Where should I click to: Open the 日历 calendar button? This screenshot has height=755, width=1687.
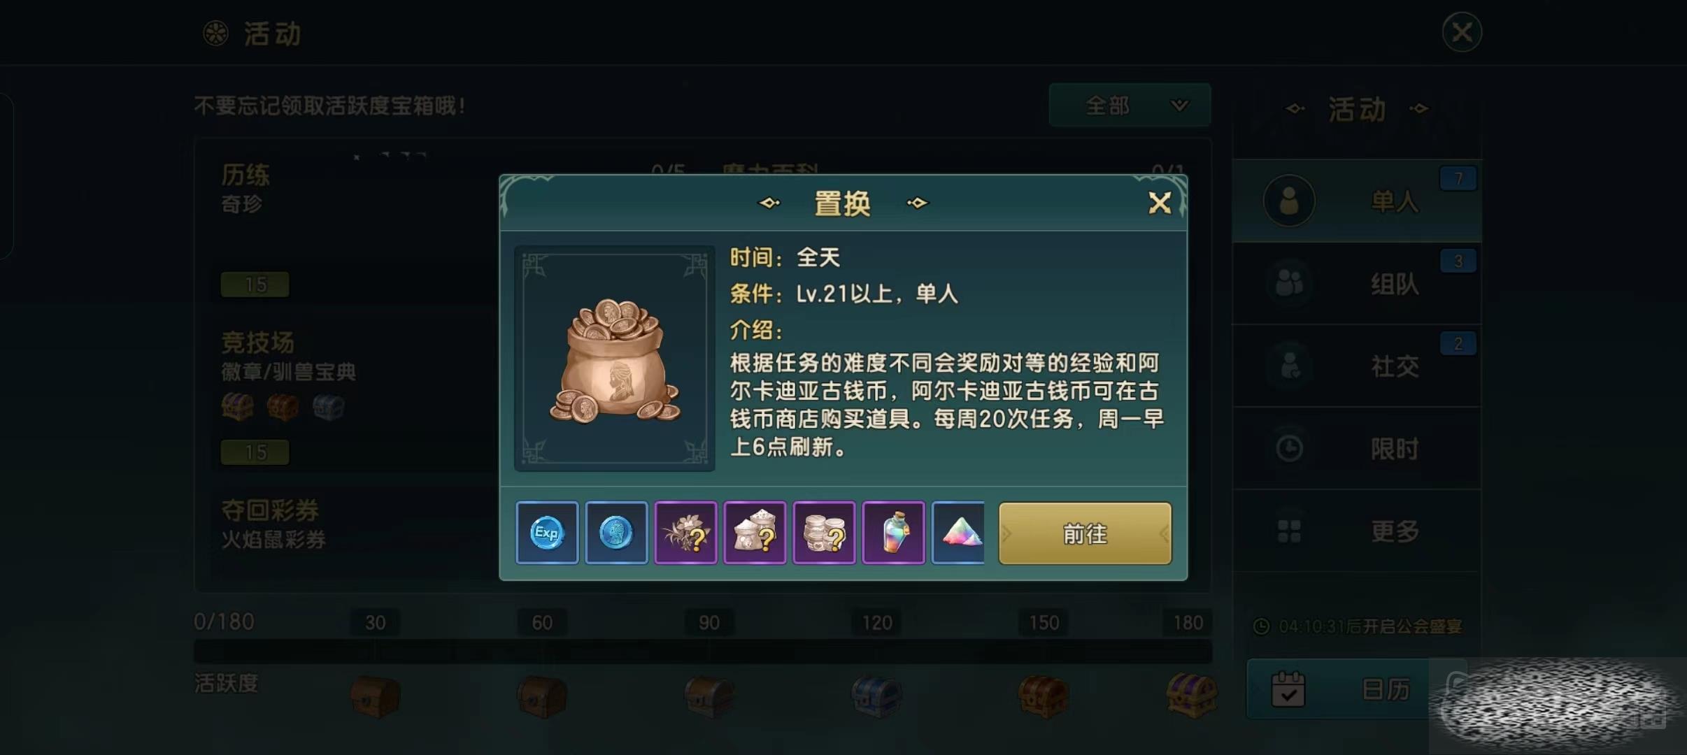click(1338, 689)
